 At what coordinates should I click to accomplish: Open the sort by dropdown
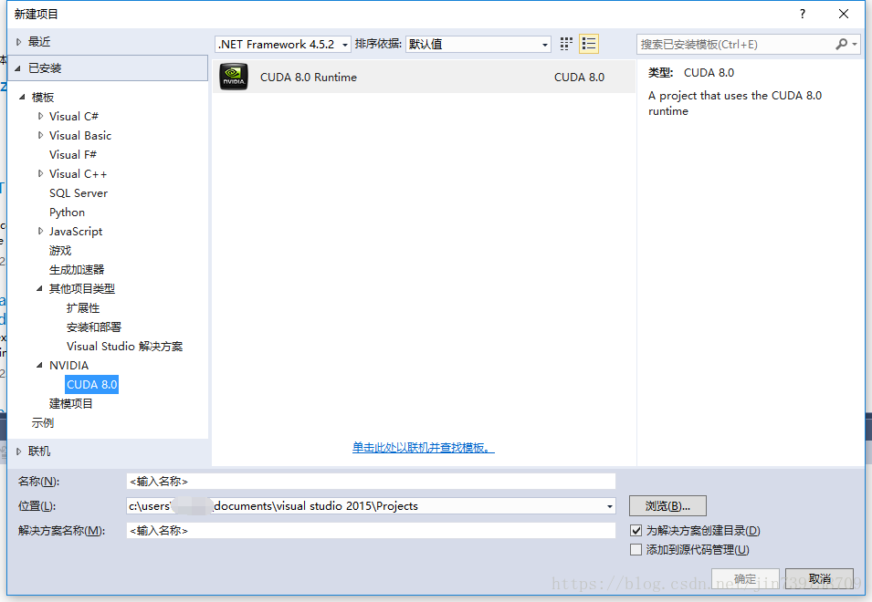478,44
